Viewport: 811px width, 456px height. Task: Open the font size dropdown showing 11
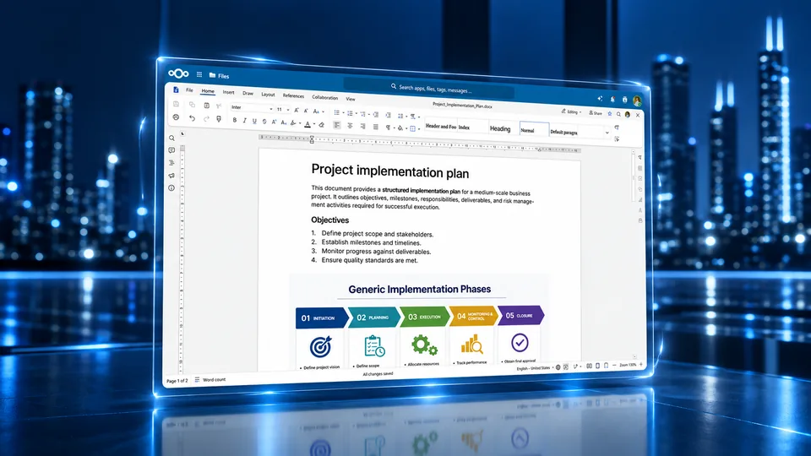282,110
